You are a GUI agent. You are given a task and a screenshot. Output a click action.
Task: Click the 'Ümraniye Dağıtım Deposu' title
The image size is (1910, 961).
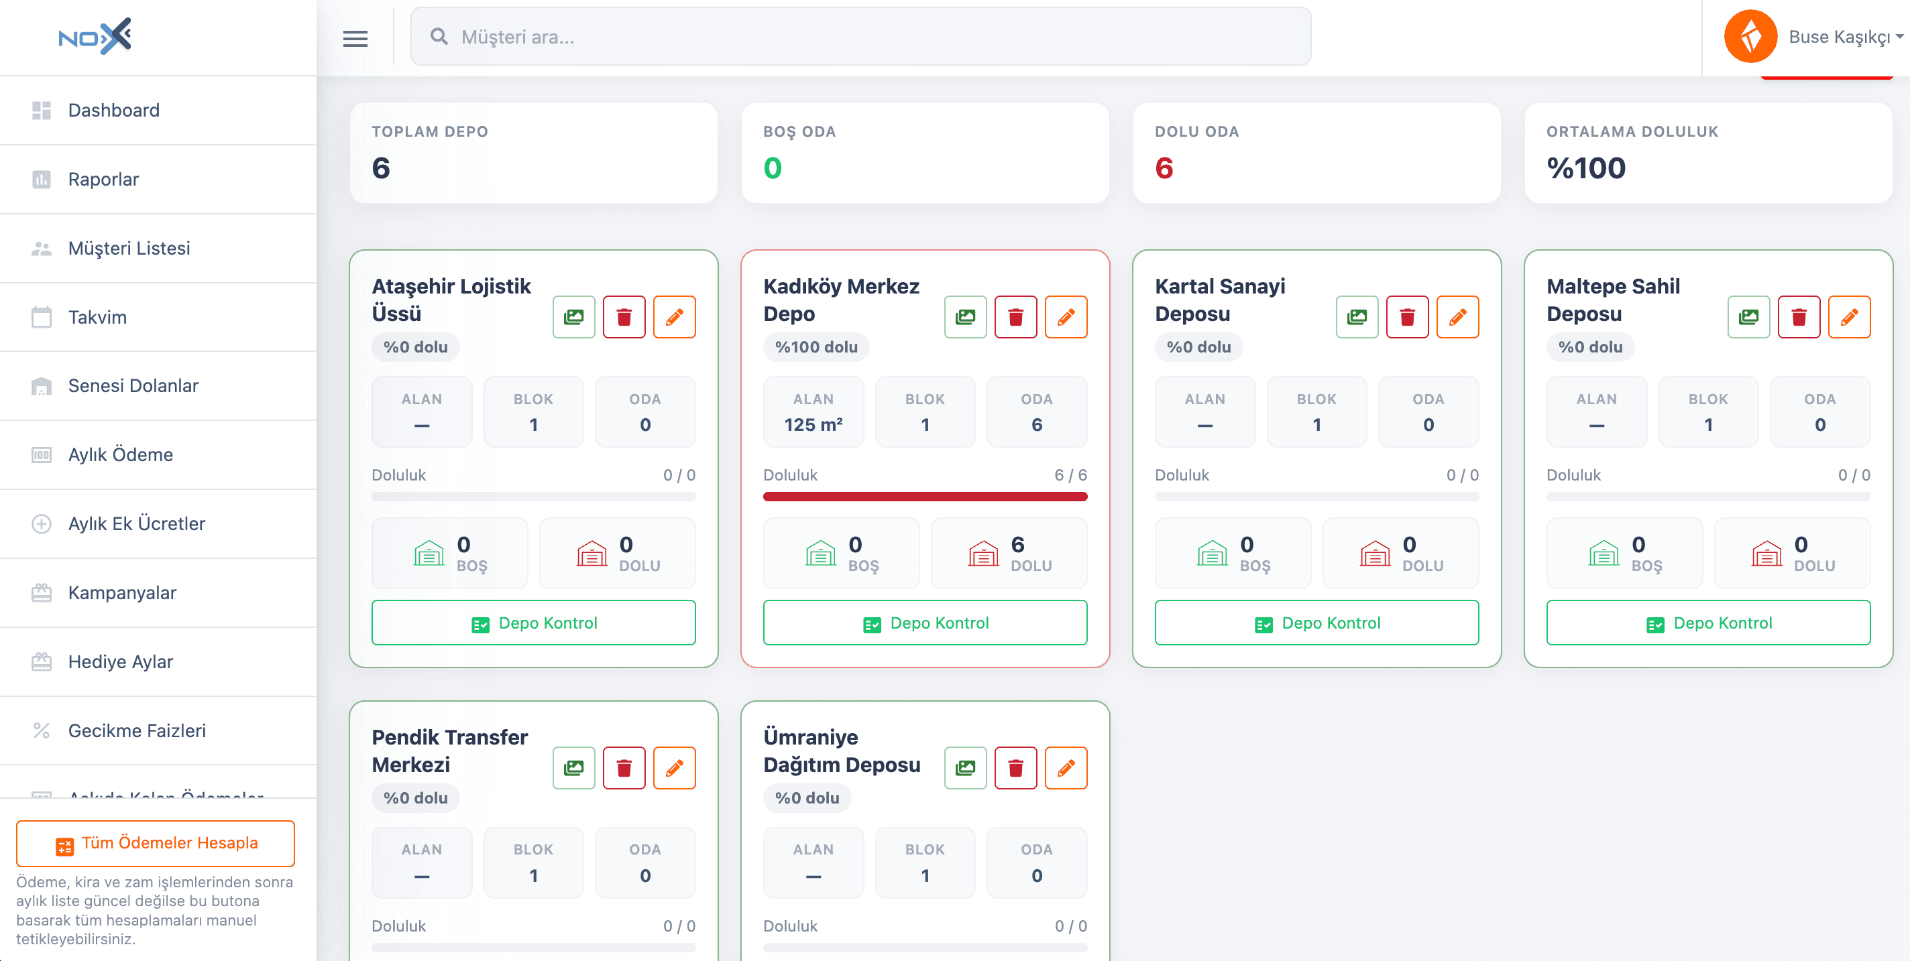[842, 751]
